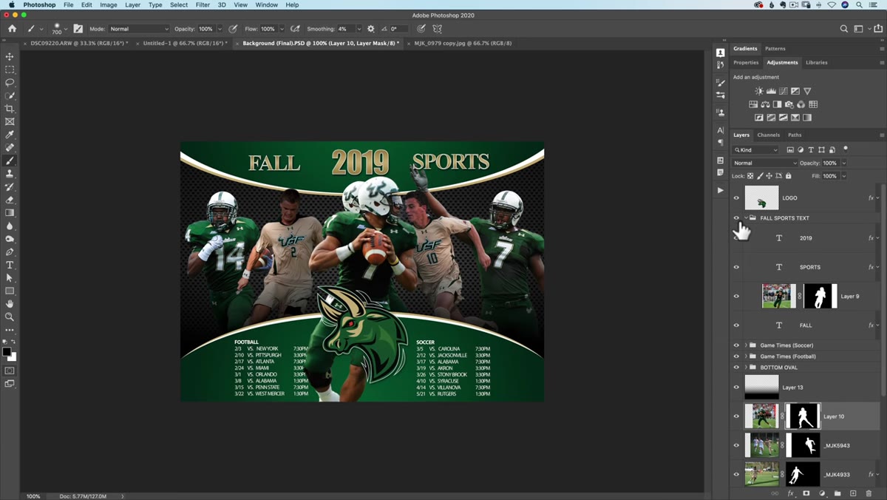The width and height of the screenshot is (887, 500).
Task: Select the Pen tool
Action: (10, 252)
